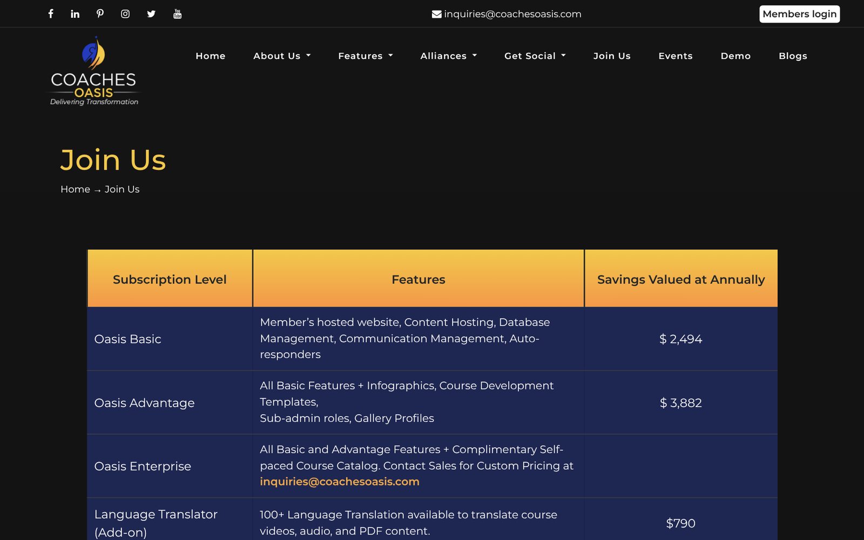Click inquiries@coachesoasis.com in the top bar
The width and height of the screenshot is (864, 540).
(x=512, y=14)
